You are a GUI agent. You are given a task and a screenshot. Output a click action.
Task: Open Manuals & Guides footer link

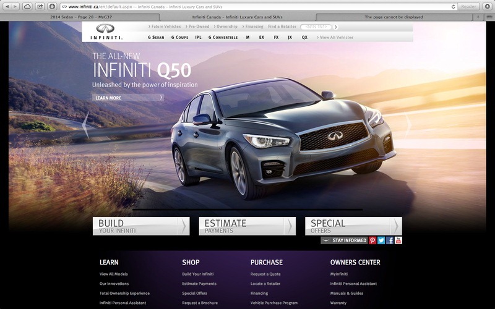tap(346, 293)
